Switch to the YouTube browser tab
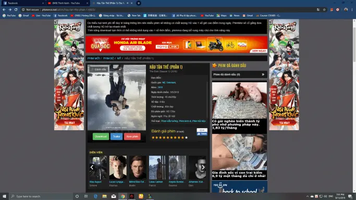The image size is (356, 200). (68, 3)
